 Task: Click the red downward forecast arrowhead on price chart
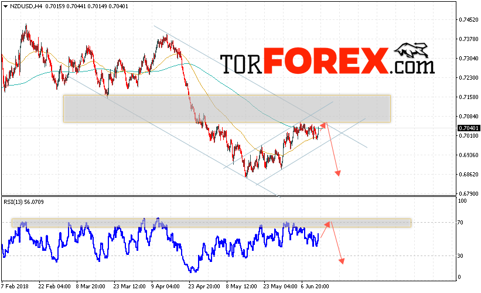(x=337, y=173)
